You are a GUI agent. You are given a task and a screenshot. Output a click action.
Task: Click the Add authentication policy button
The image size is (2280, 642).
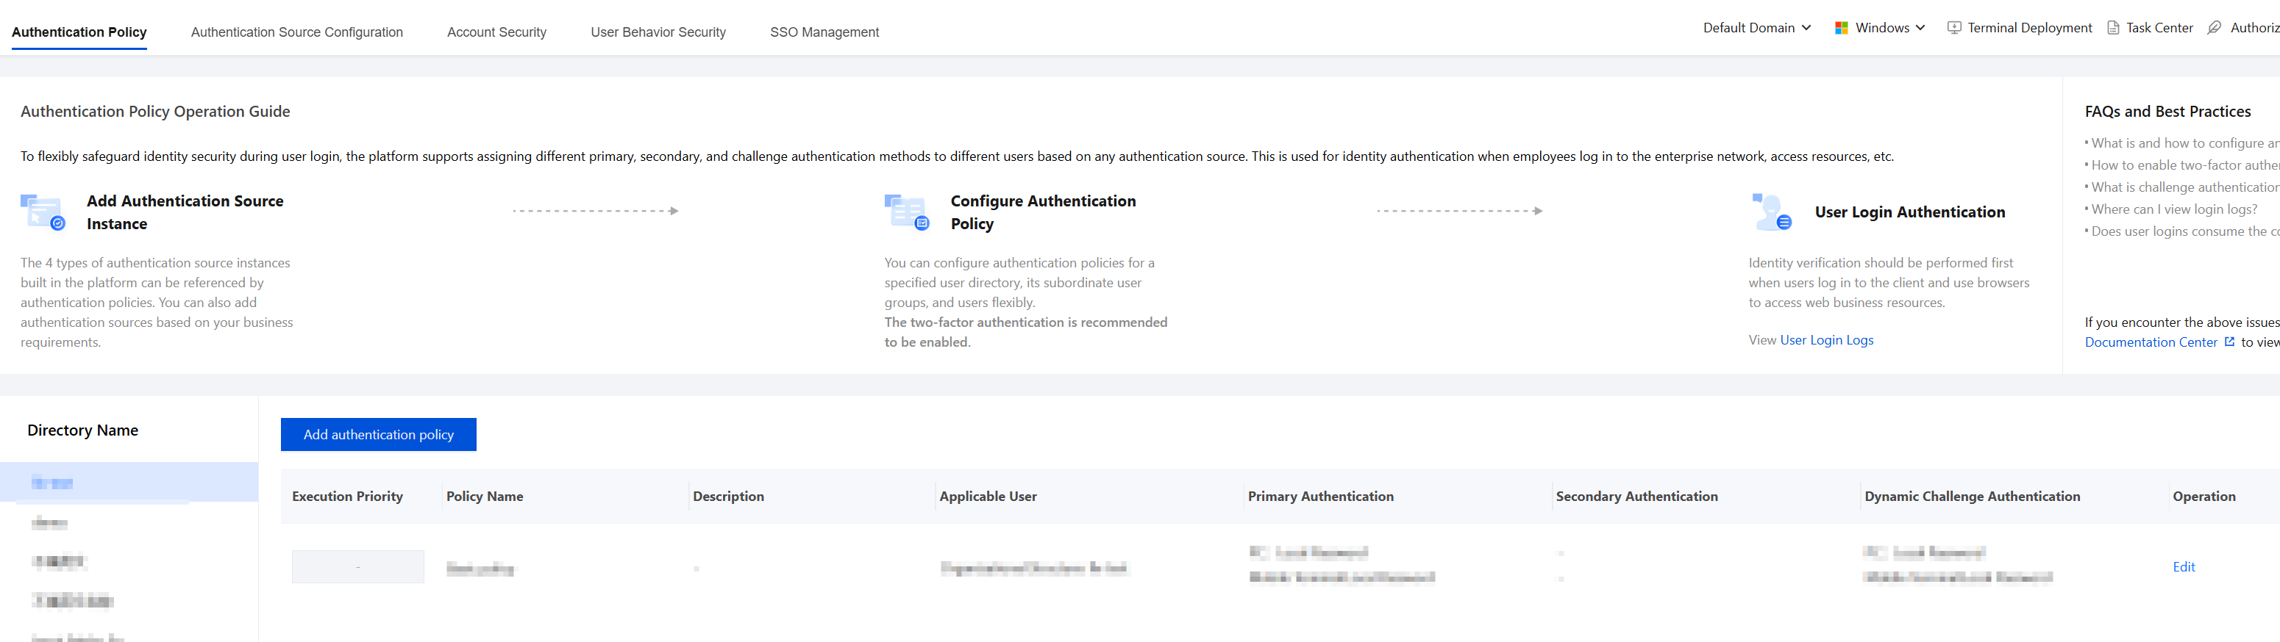pyautogui.click(x=379, y=434)
